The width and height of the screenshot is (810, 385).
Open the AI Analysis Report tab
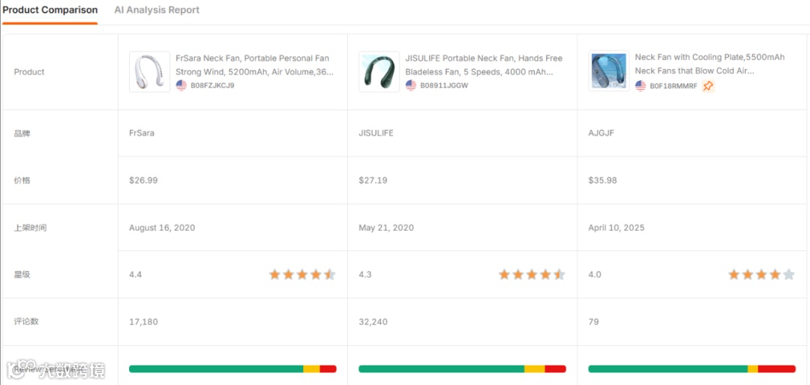[157, 10]
